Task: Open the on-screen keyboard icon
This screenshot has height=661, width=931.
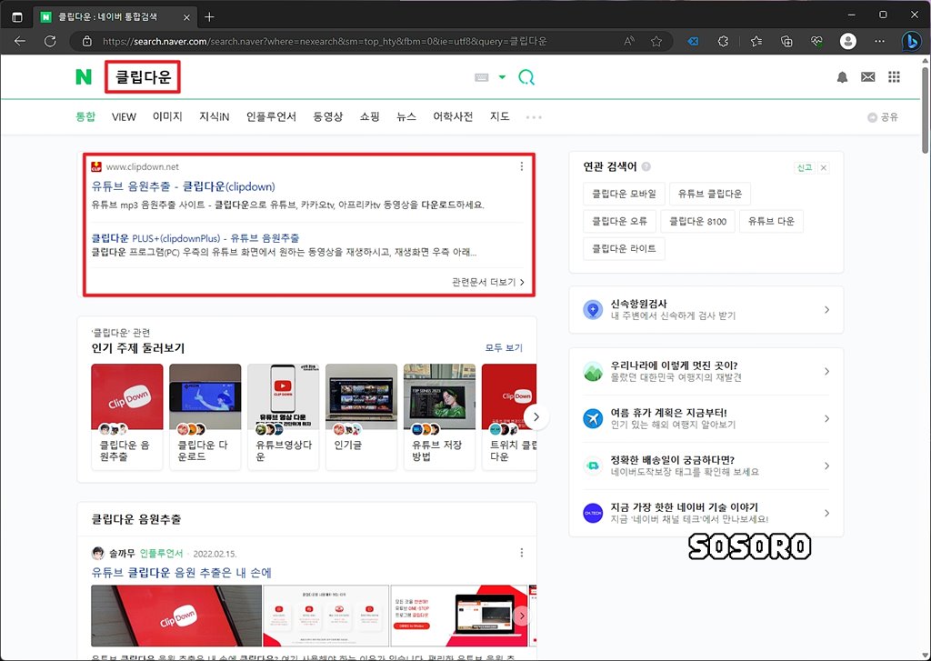Action: pyautogui.click(x=482, y=77)
